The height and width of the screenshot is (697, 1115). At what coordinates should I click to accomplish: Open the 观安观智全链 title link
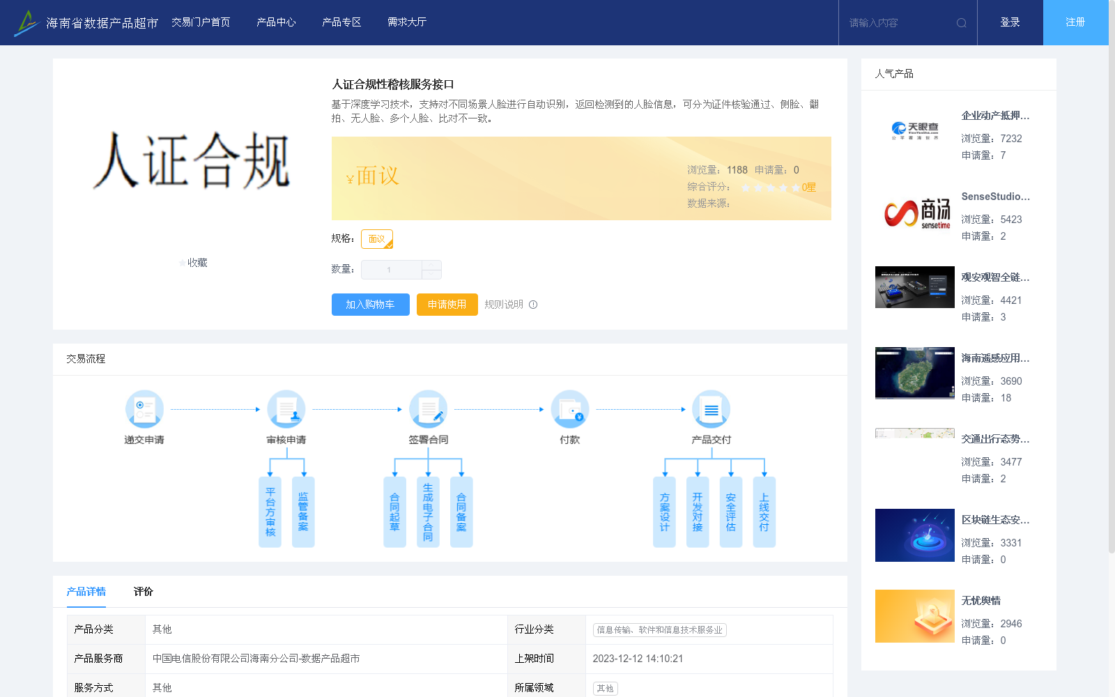pos(995,277)
